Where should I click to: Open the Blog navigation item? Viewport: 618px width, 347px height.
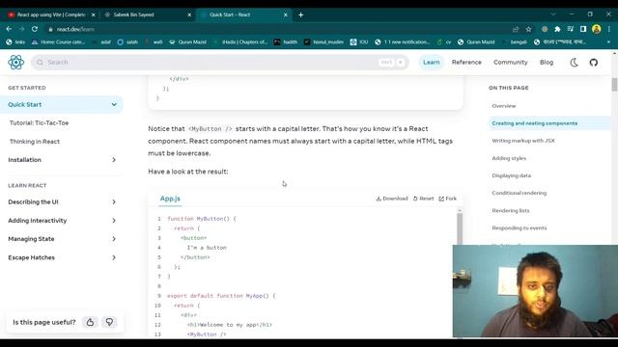click(x=547, y=62)
